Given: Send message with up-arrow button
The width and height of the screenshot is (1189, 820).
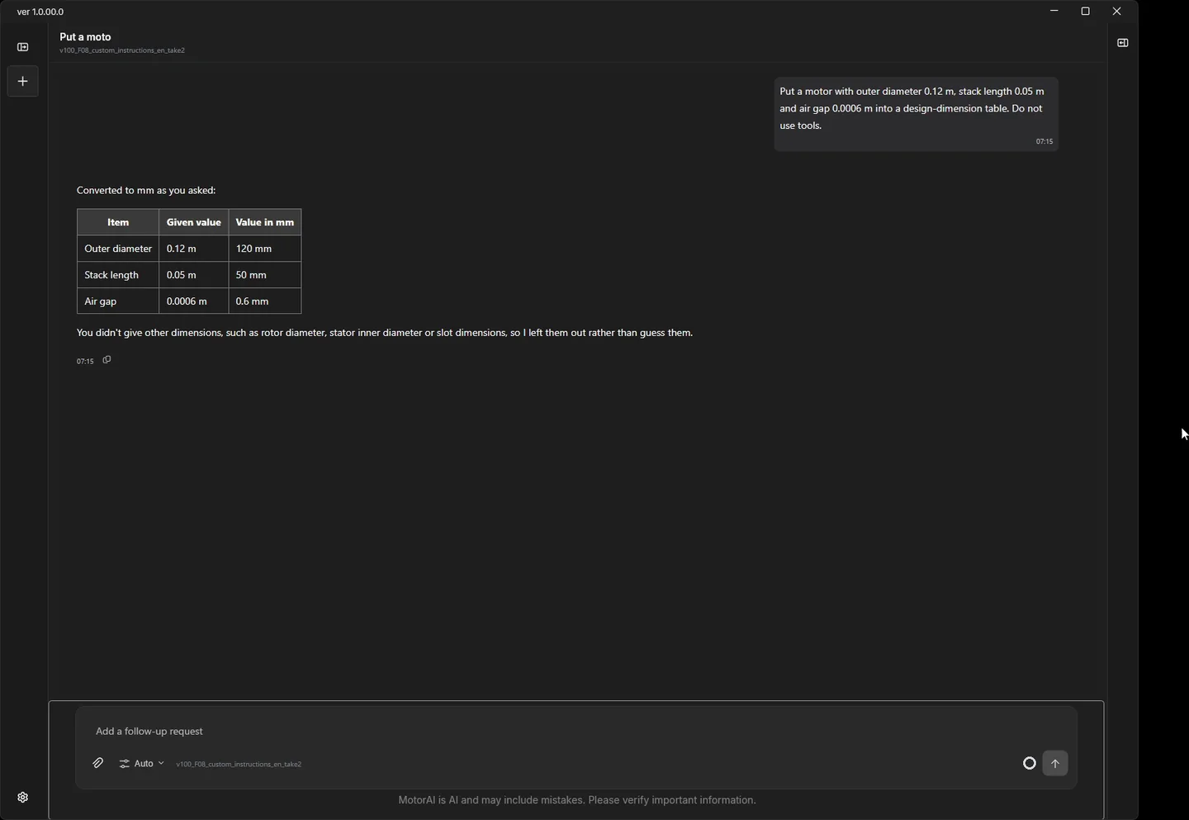Looking at the screenshot, I should [x=1055, y=763].
